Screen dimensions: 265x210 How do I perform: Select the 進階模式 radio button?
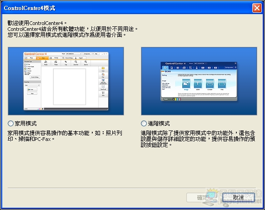tap(144, 123)
